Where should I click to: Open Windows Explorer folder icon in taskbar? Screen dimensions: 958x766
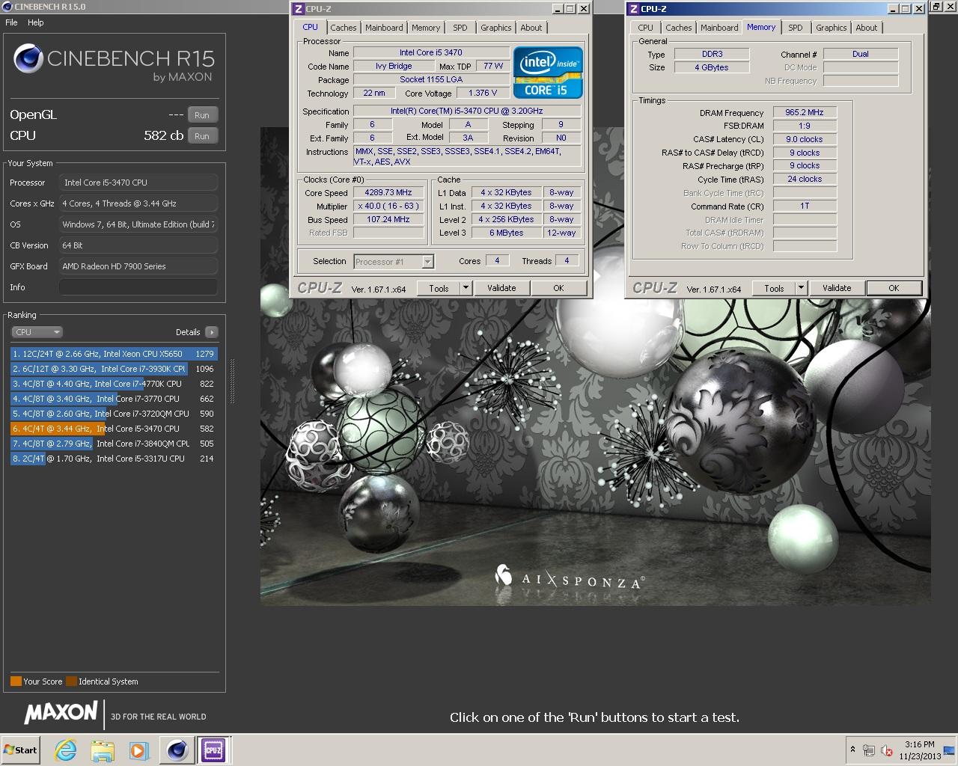[x=103, y=750]
